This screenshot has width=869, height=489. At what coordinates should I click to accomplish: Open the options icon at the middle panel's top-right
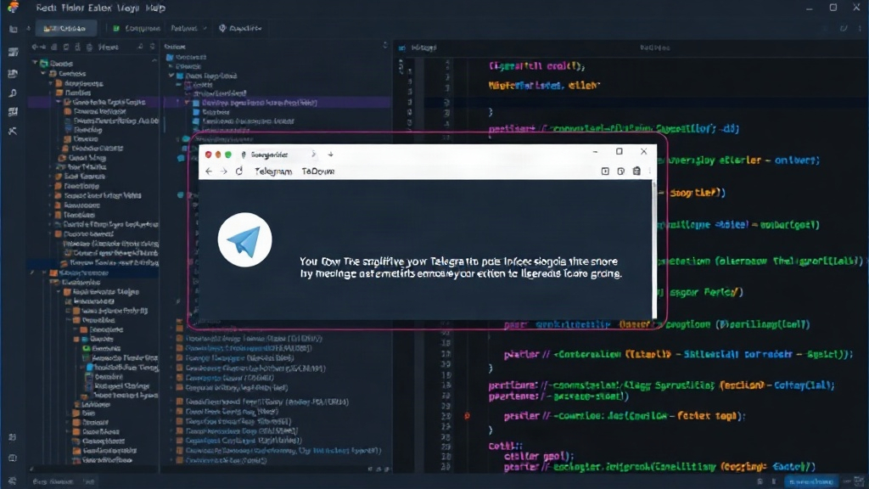[x=385, y=46]
